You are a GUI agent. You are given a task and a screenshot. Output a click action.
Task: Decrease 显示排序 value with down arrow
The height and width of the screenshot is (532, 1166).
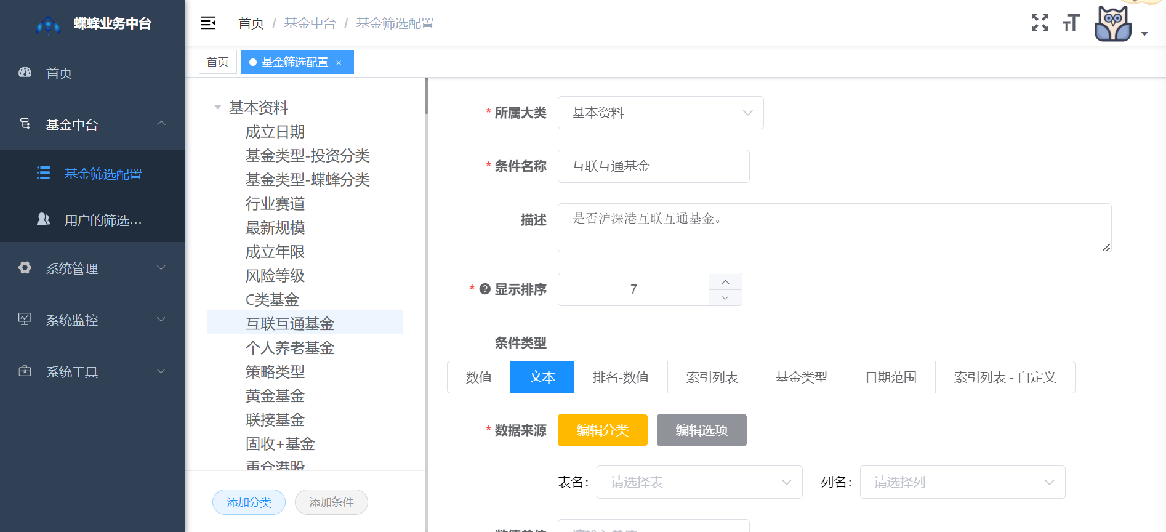click(725, 298)
